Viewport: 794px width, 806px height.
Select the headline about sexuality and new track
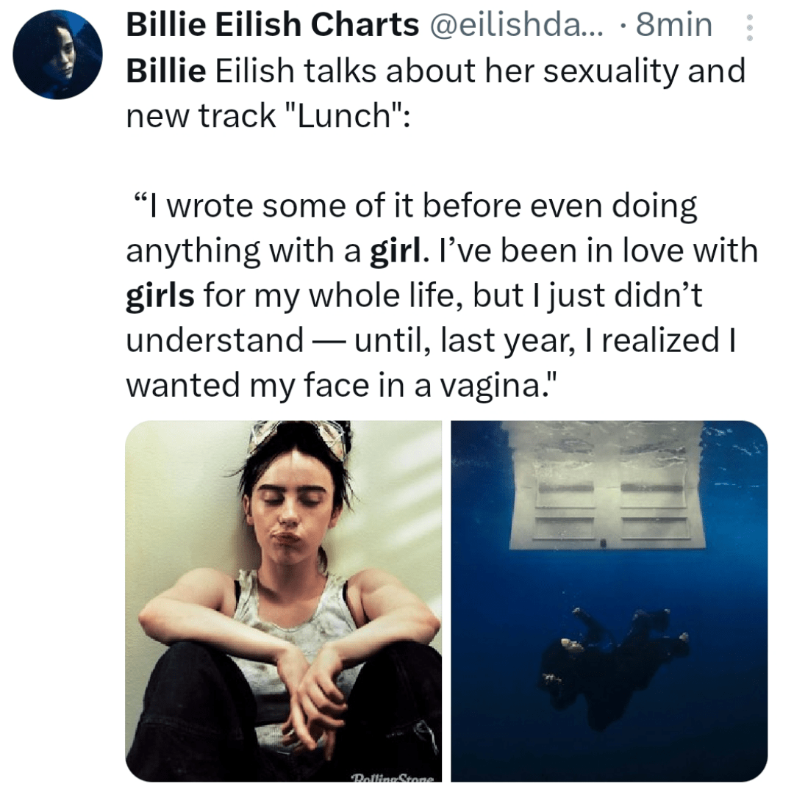(435, 93)
